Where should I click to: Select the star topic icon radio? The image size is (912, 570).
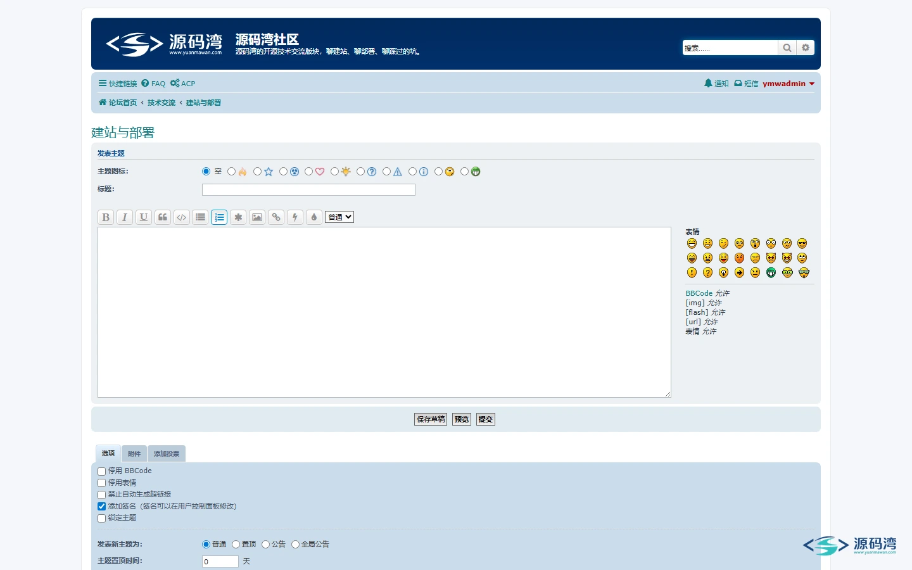coord(258,172)
